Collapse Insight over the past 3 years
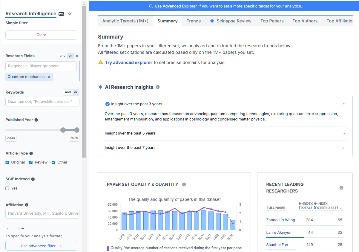 (x=343, y=104)
